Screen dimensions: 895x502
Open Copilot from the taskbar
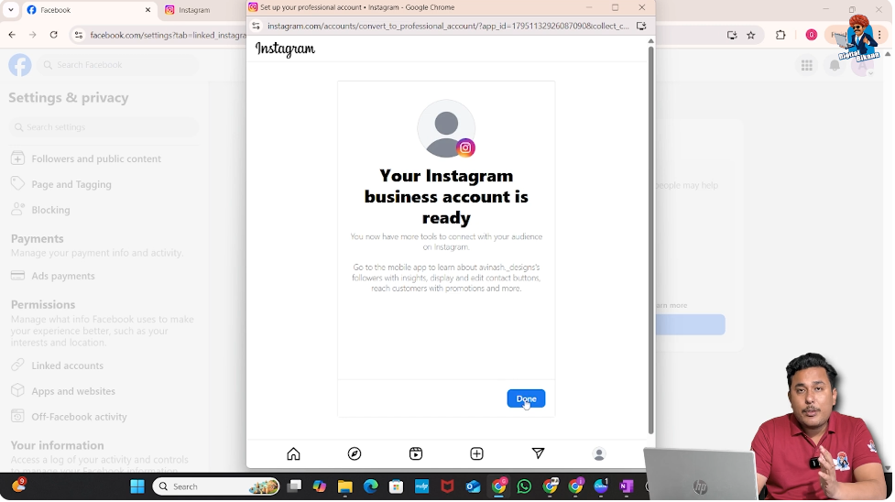(x=321, y=487)
